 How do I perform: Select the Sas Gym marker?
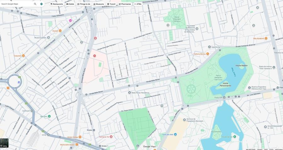tap(49, 116)
